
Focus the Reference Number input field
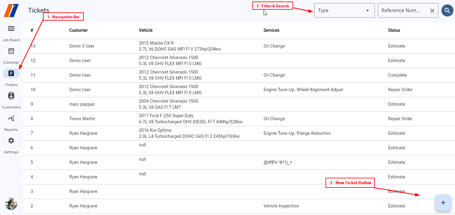coord(401,11)
